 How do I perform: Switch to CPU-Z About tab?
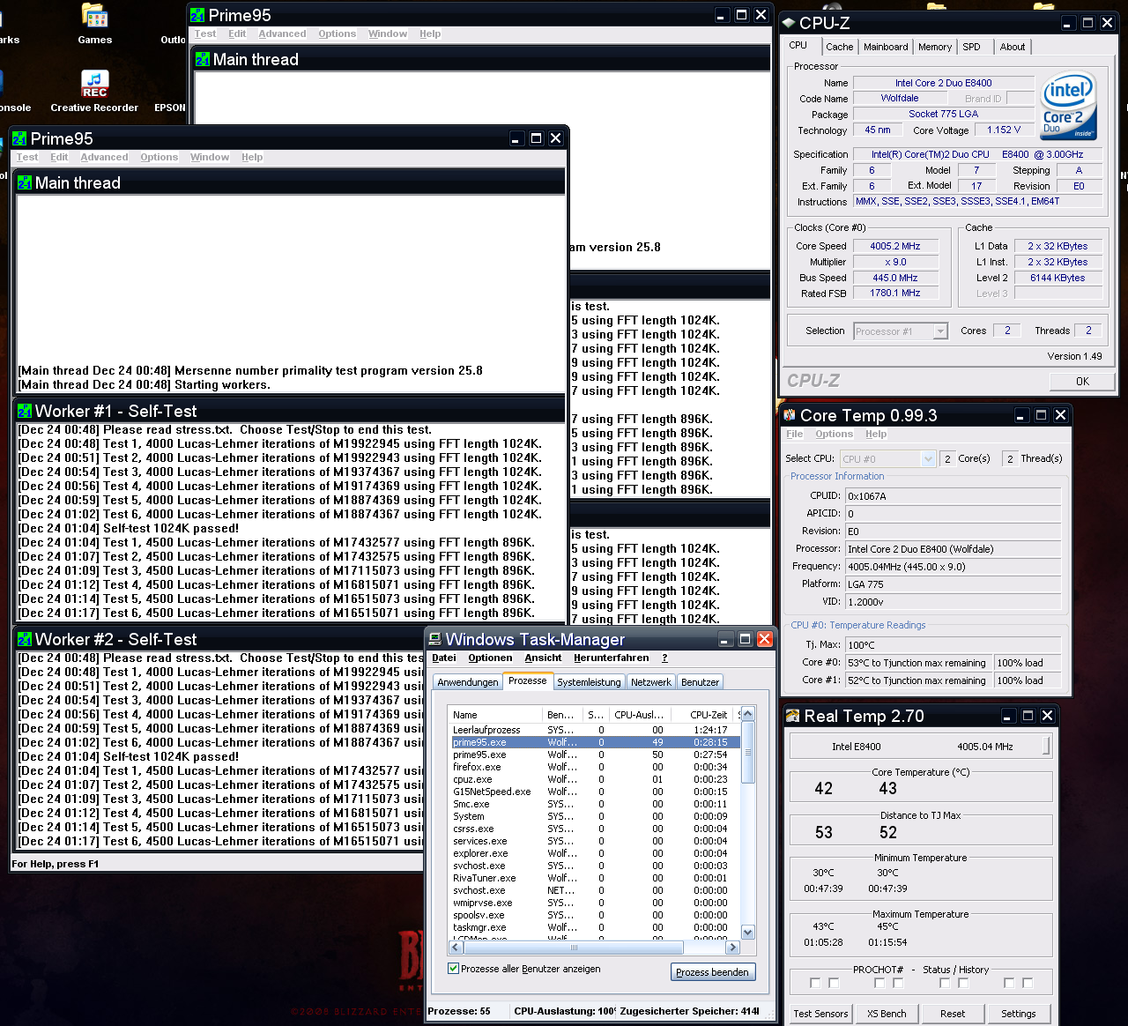point(1012,47)
